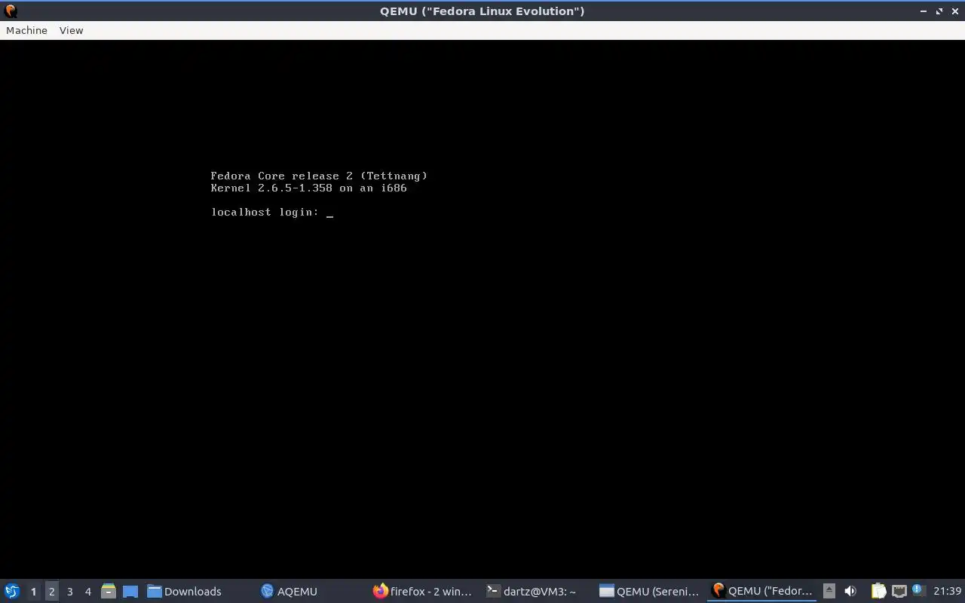Click the show desktop icon
The image size is (965, 603).
click(130, 591)
